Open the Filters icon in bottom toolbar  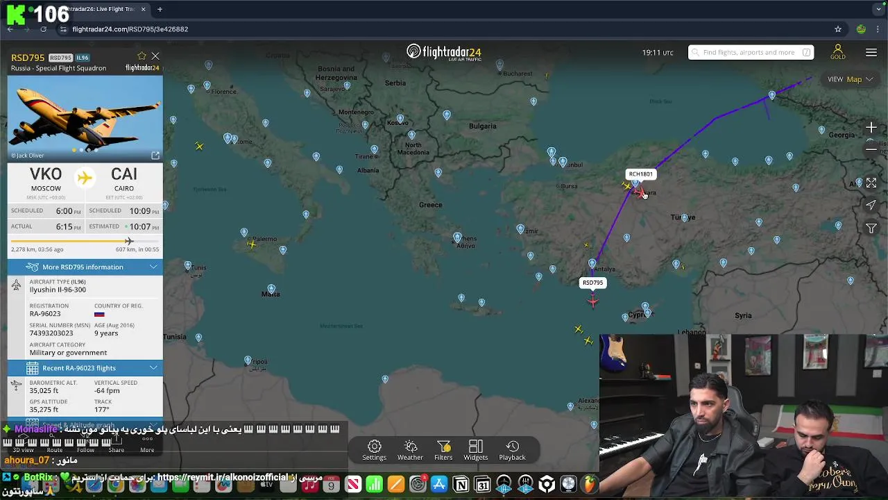click(x=443, y=450)
